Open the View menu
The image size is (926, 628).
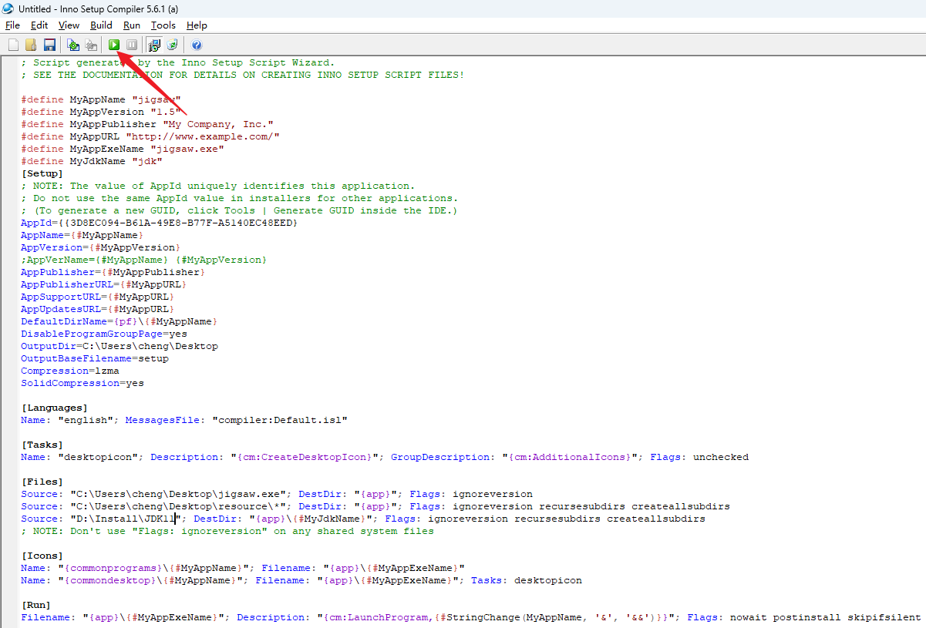coord(69,25)
